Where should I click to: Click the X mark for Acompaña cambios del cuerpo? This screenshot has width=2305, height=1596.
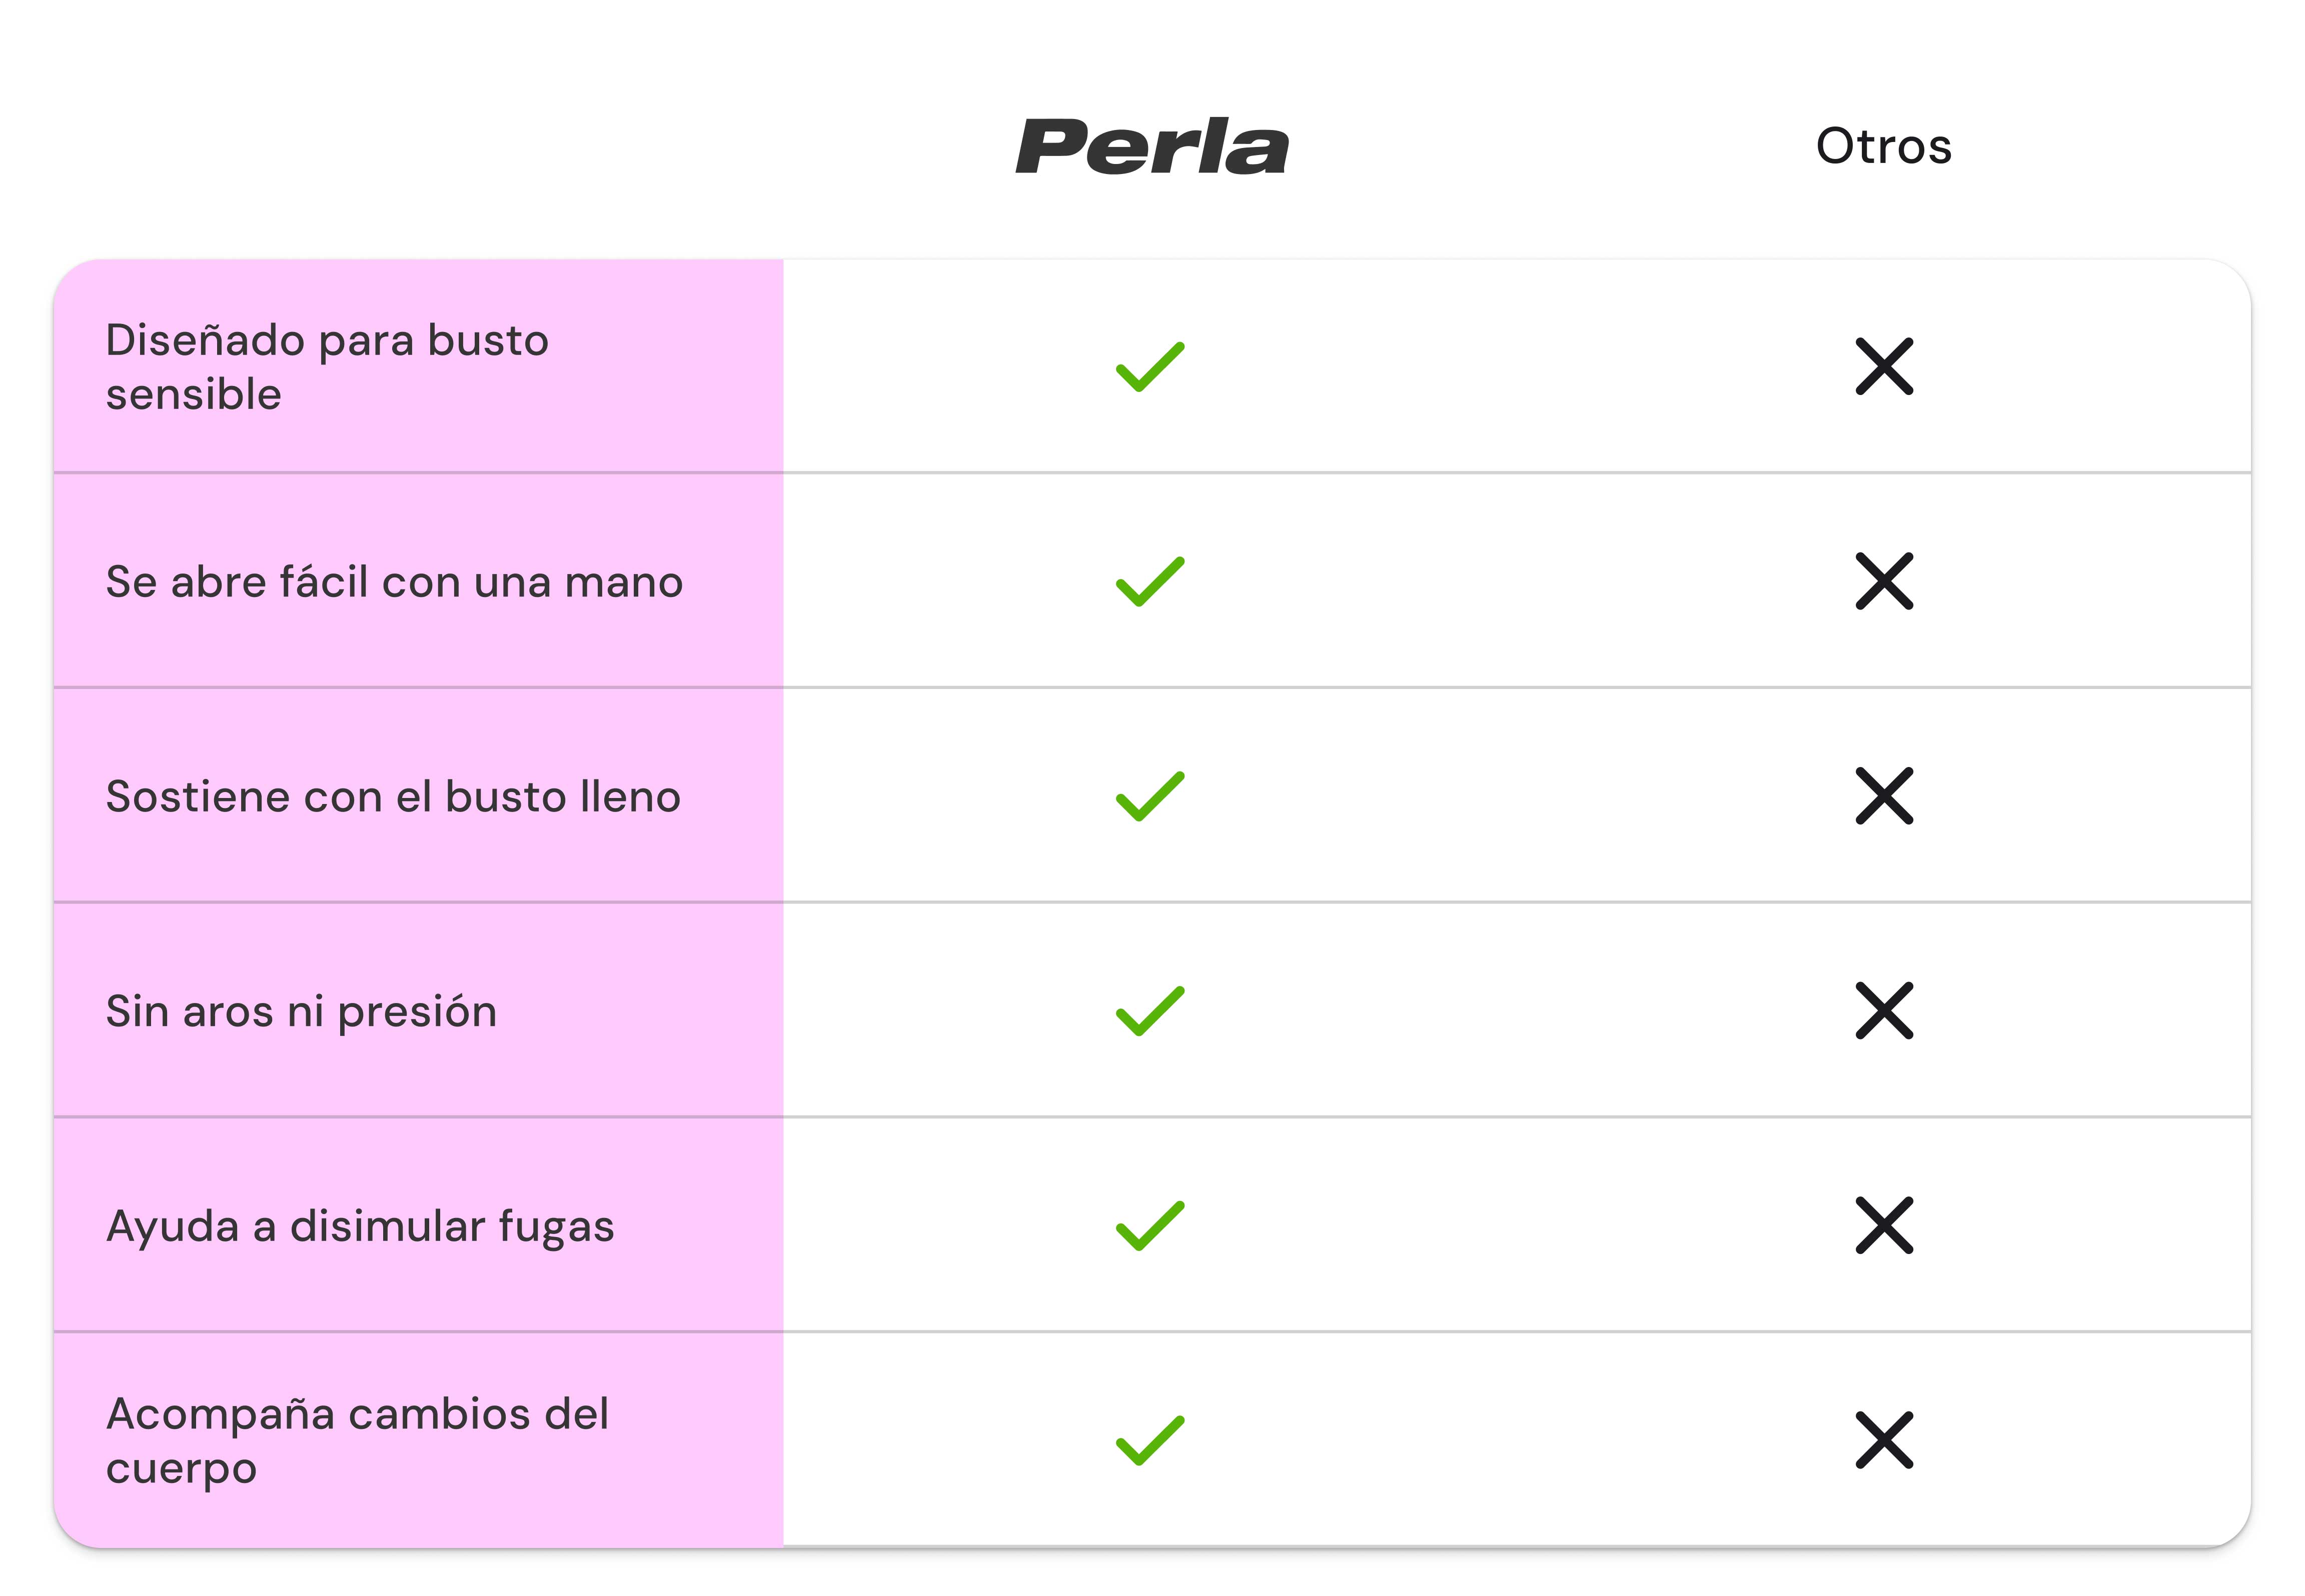click(x=1884, y=1441)
